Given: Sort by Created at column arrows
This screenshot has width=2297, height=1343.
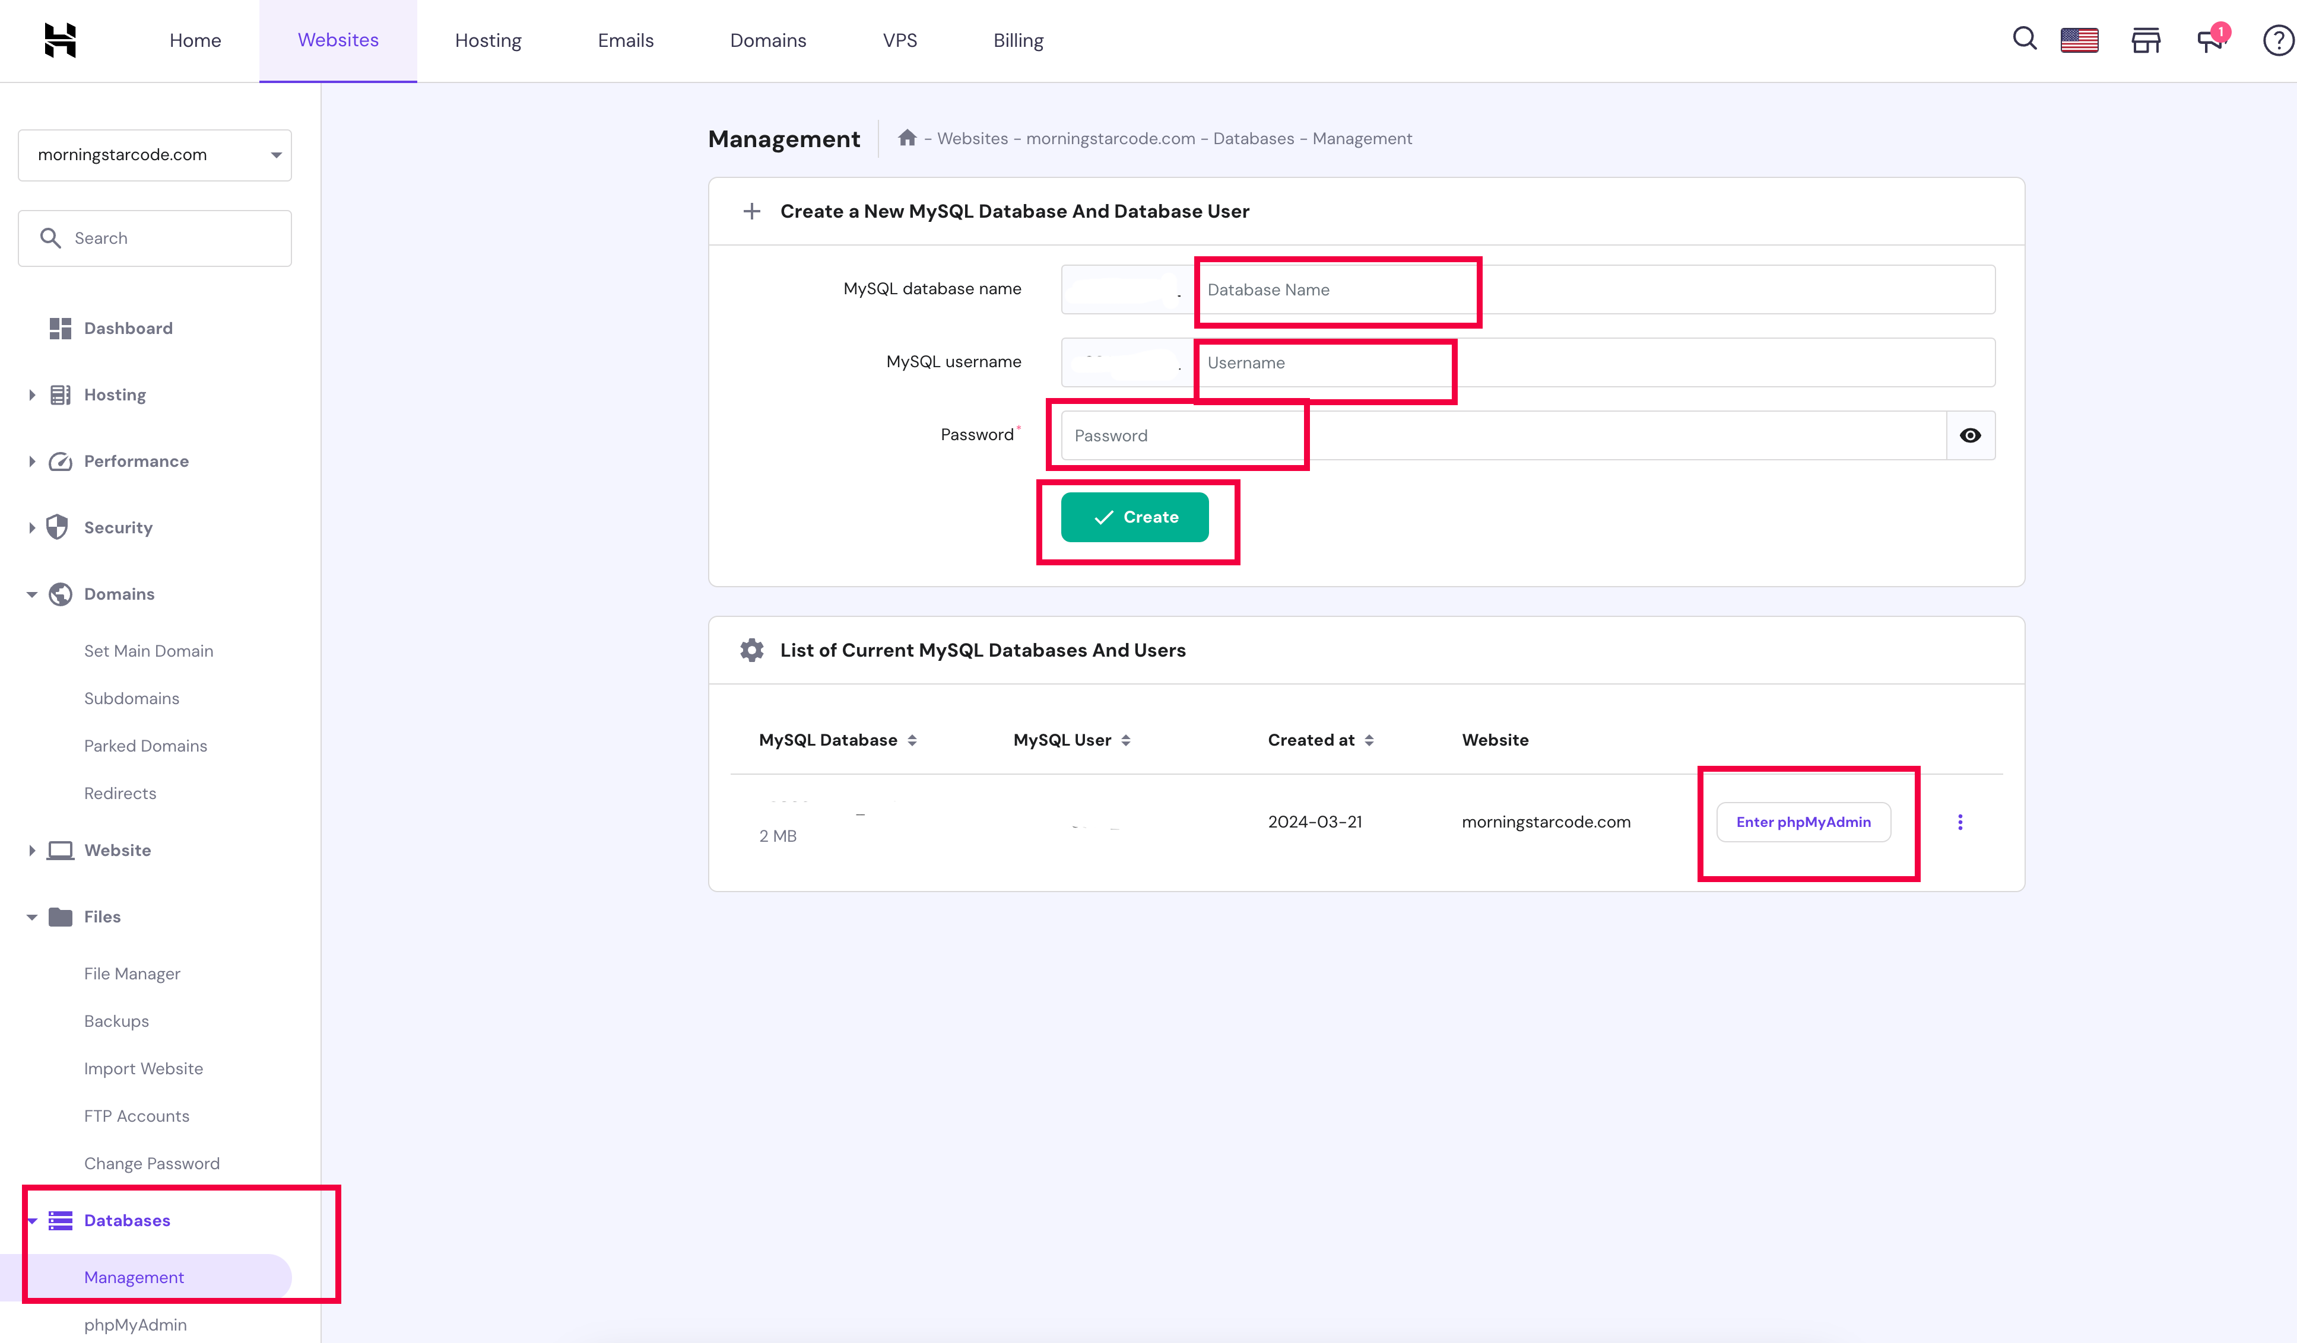Looking at the screenshot, I should point(1369,740).
